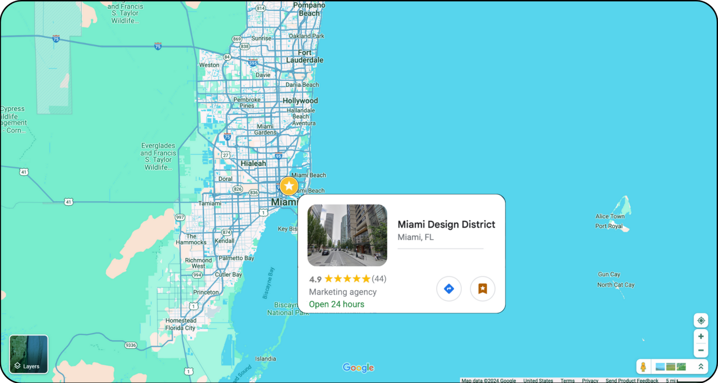Open the Privacy link in footer
Image resolution: width=718 pixels, height=383 pixels.
(x=590, y=380)
